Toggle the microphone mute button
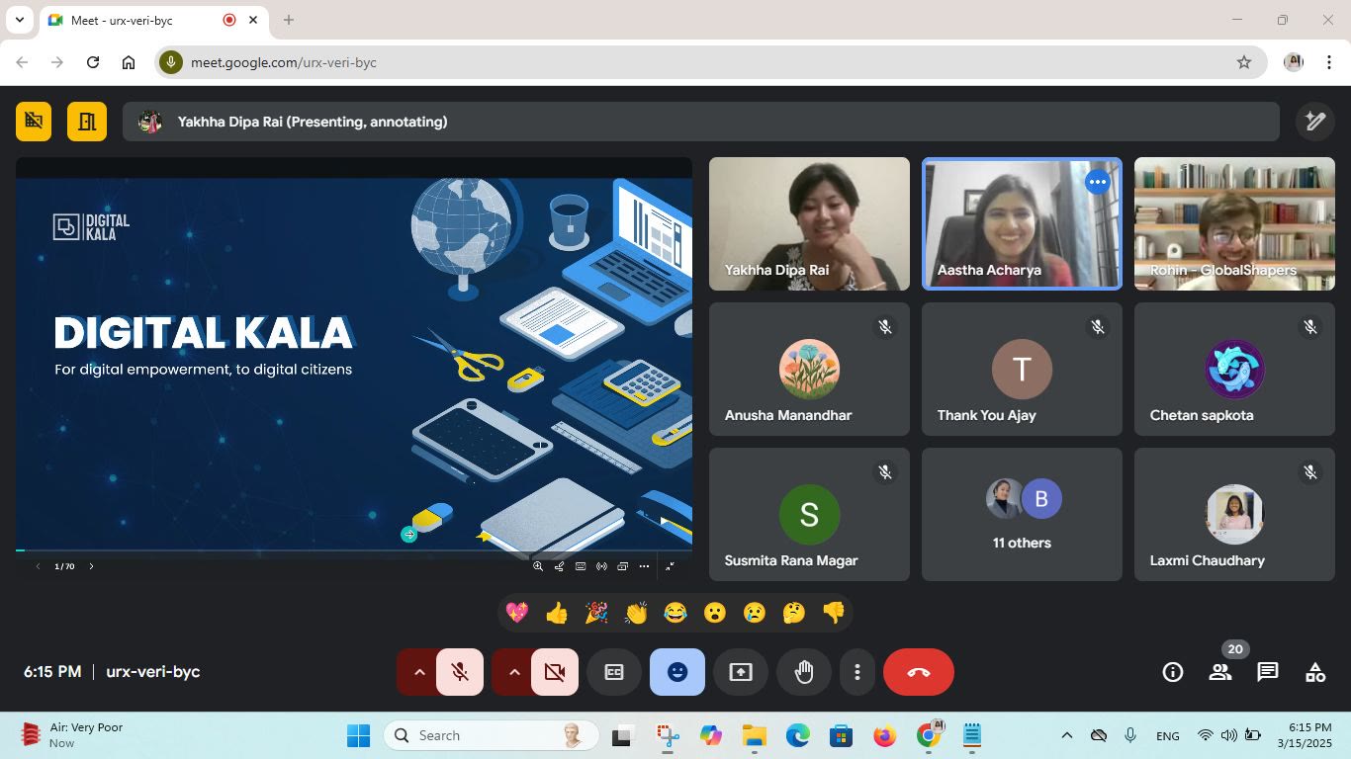The height and width of the screenshot is (759, 1351). (460, 672)
